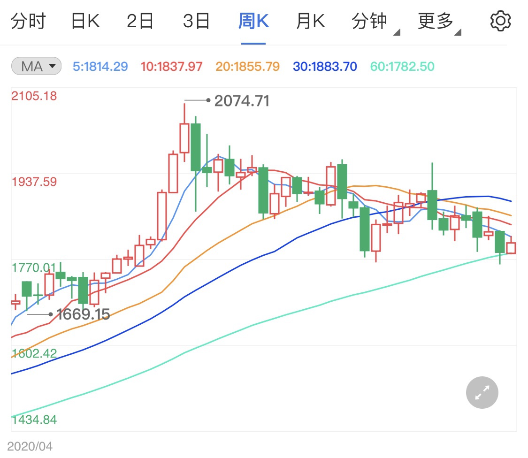Select the 2日 tab
The height and width of the screenshot is (458, 528).
click(140, 22)
